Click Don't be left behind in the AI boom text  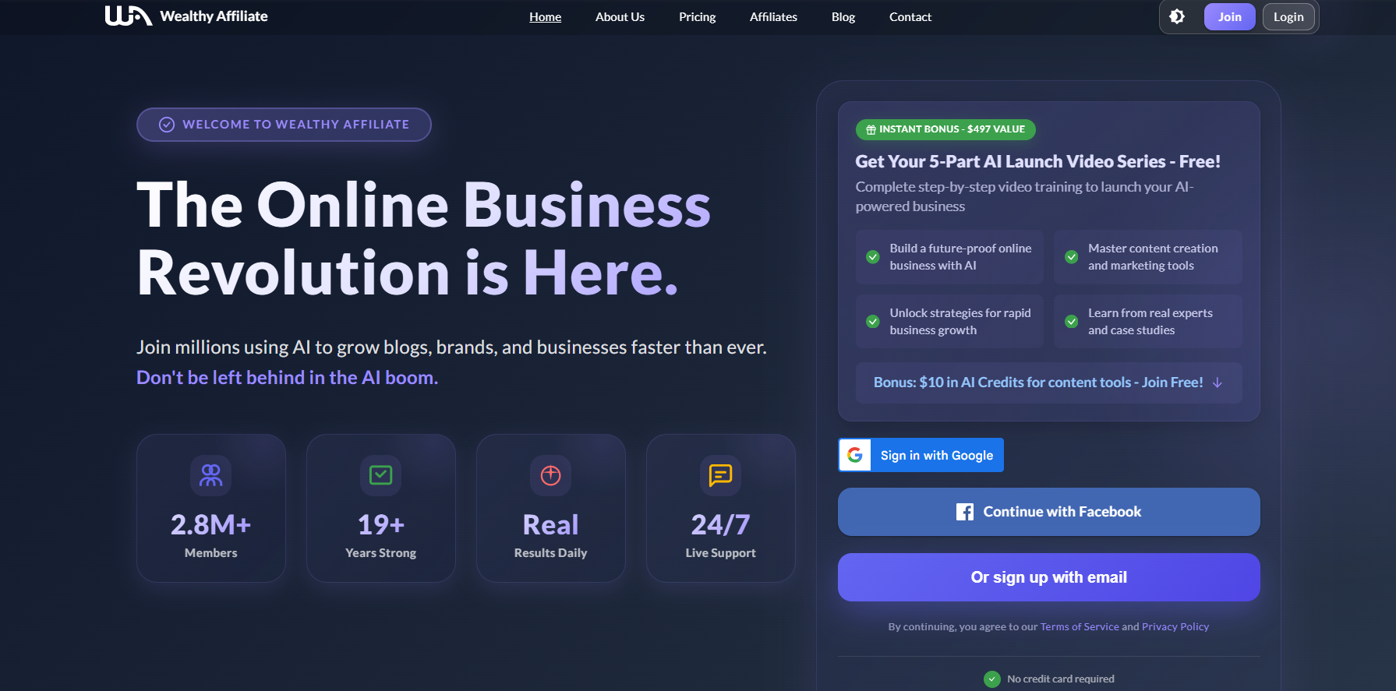[x=287, y=378]
